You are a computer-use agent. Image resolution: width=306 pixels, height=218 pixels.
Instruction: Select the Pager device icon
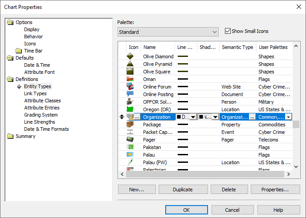130,140
